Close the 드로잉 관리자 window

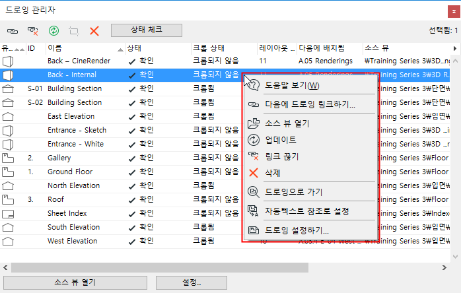(x=454, y=12)
